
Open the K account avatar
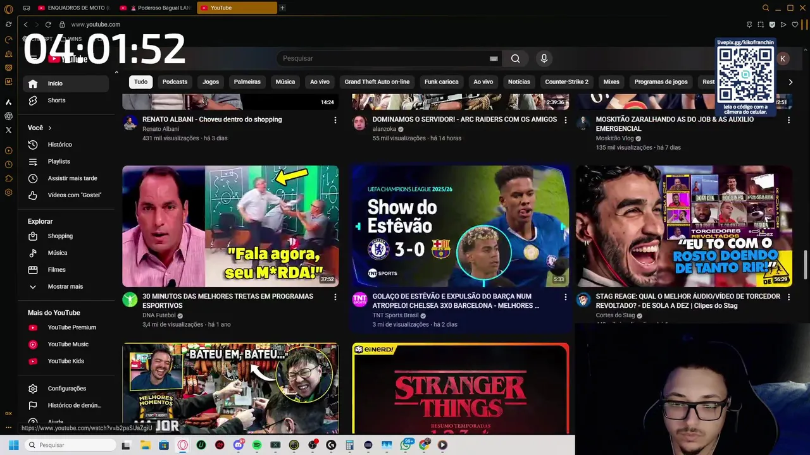pos(783,58)
